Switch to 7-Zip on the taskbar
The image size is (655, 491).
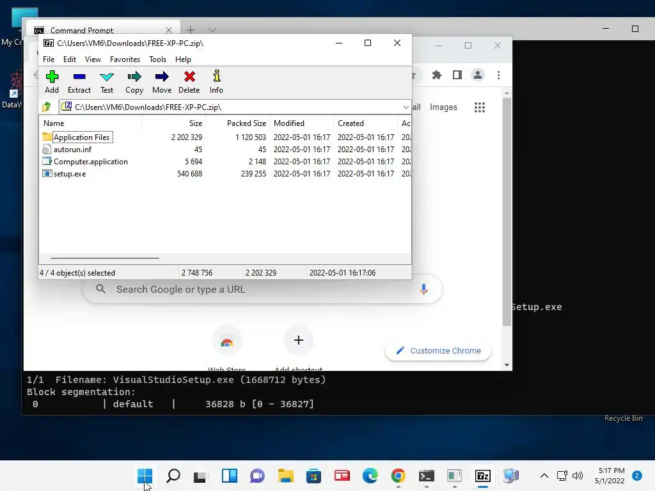(x=482, y=476)
